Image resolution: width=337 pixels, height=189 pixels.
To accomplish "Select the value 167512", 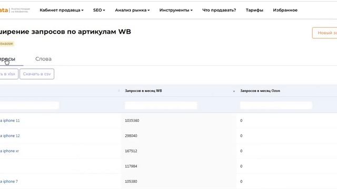I will click(131, 151).
